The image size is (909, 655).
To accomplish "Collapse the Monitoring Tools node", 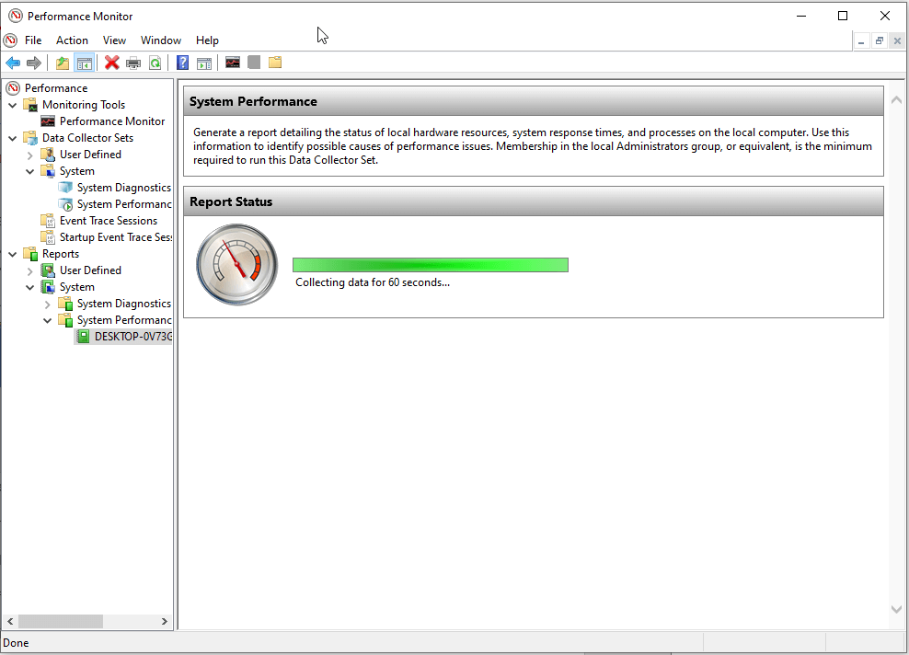I will click(12, 104).
